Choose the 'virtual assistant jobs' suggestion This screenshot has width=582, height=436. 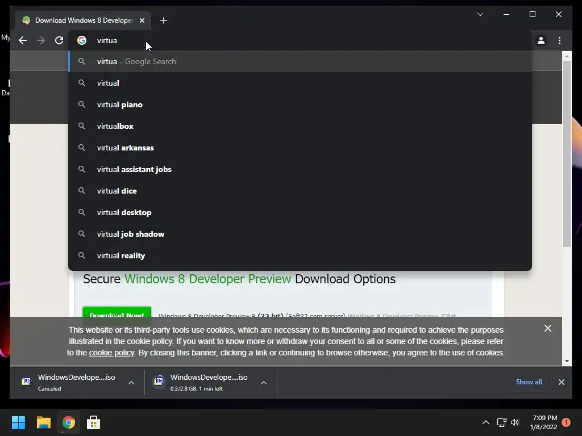(x=300, y=169)
